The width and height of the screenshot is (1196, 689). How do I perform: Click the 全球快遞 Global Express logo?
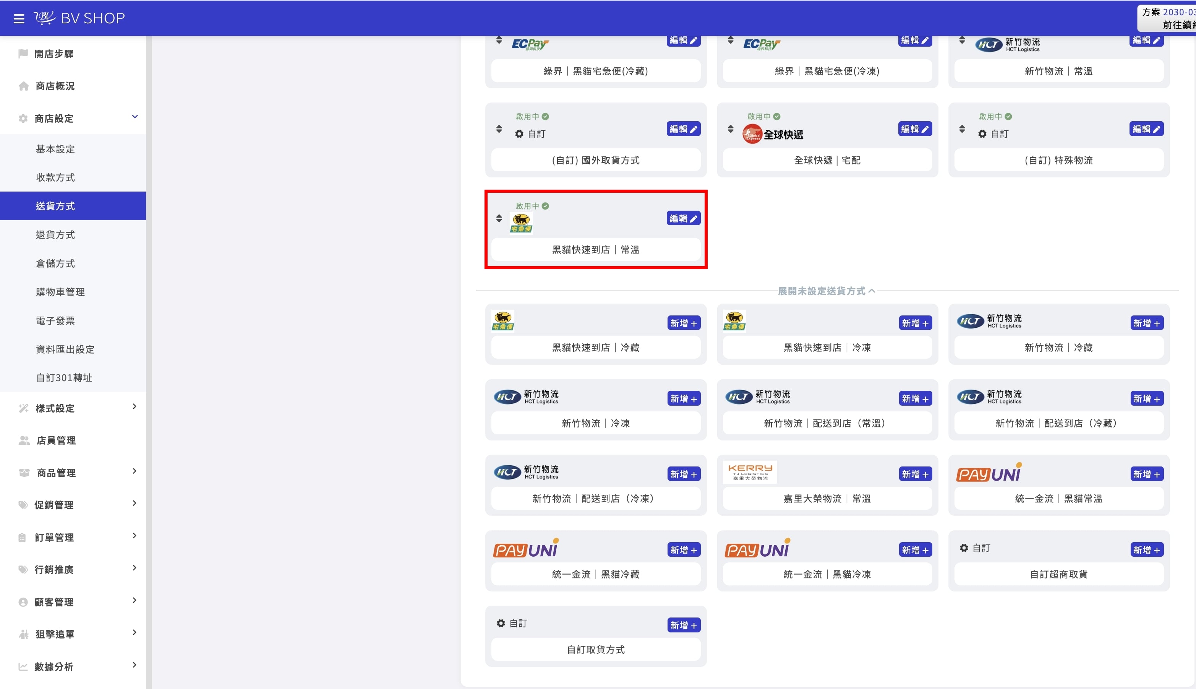(773, 134)
